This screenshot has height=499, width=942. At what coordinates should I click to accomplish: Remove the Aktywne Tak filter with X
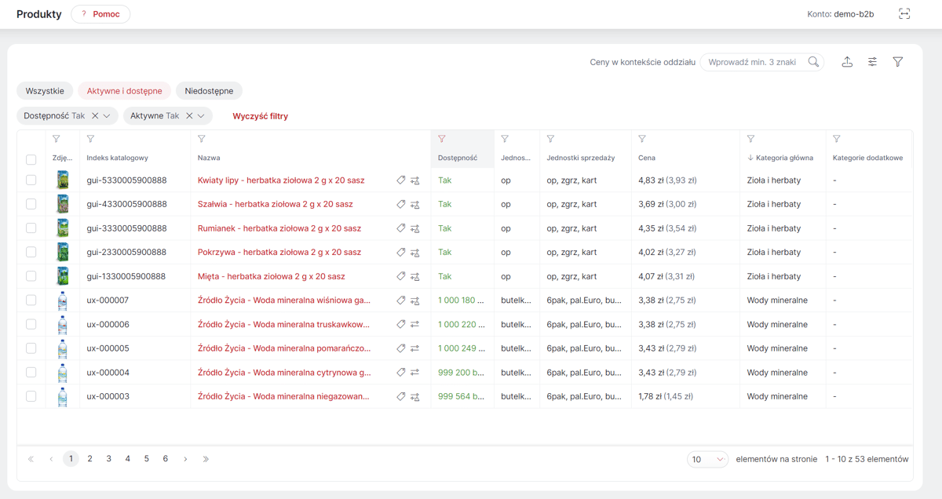click(x=189, y=116)
